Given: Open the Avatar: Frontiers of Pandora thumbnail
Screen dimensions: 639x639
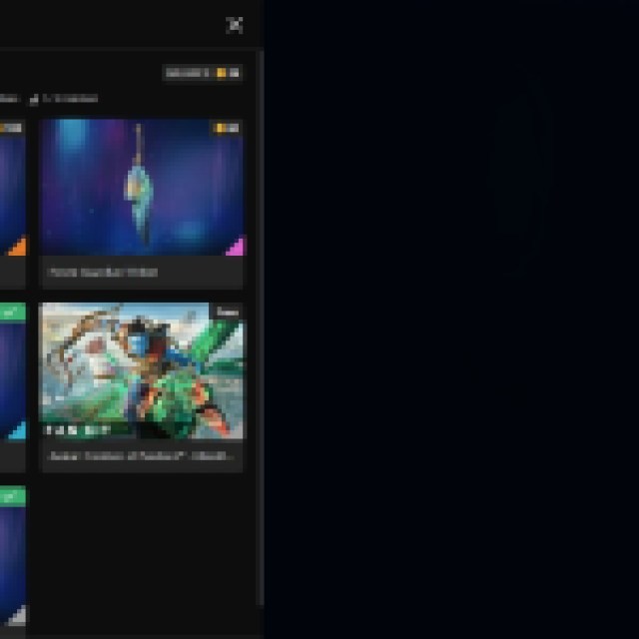Looking at the screenshot, I should click(142, 371).
